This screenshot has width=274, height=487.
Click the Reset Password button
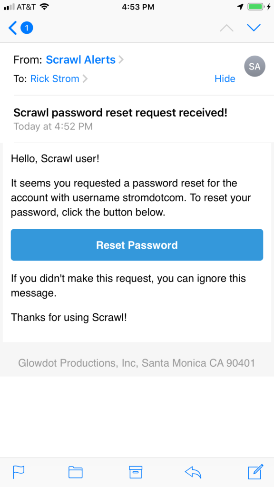click(137, 245)
